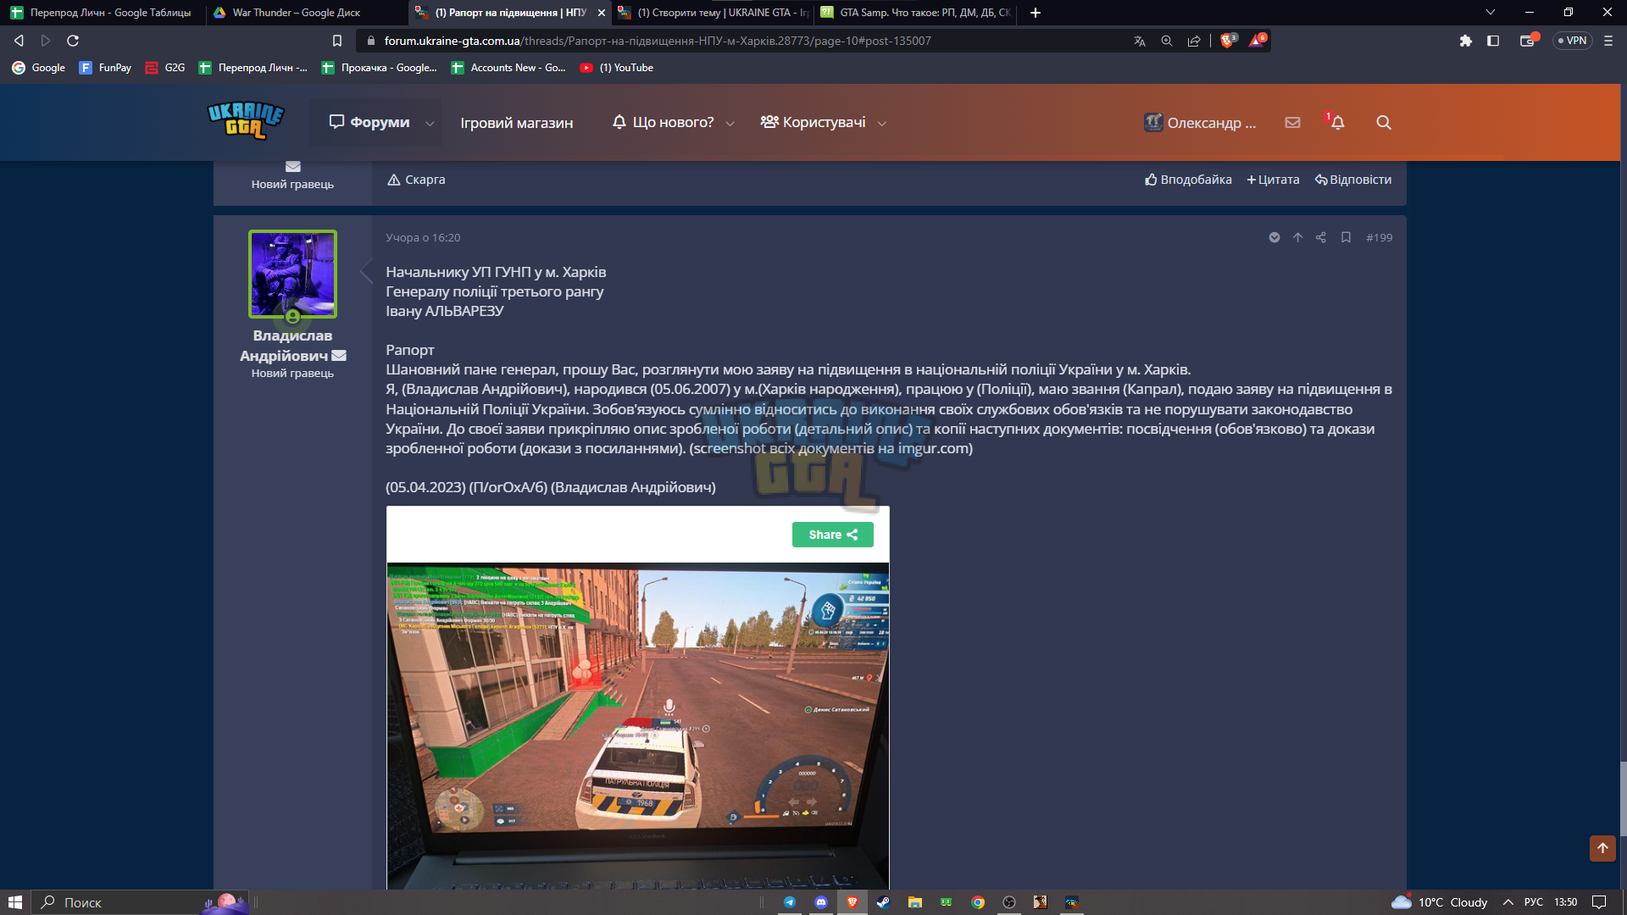Open the #199 post permalink
The image size is (1627, 915).
[x=1379, y=237]
